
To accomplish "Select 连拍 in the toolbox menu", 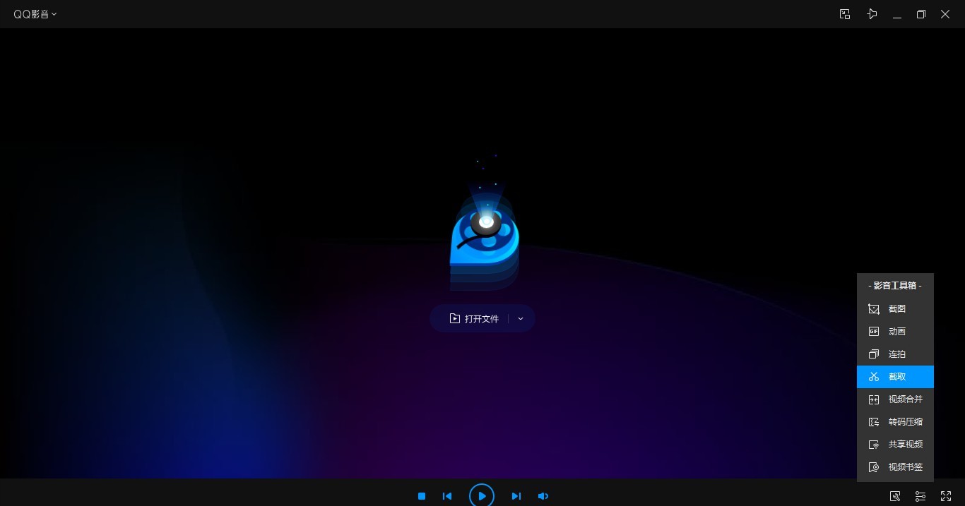I will [x=895, y=354].
